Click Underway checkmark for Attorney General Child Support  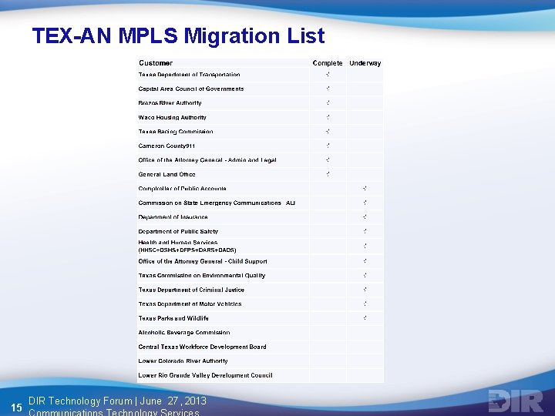[x=365, y=261]
